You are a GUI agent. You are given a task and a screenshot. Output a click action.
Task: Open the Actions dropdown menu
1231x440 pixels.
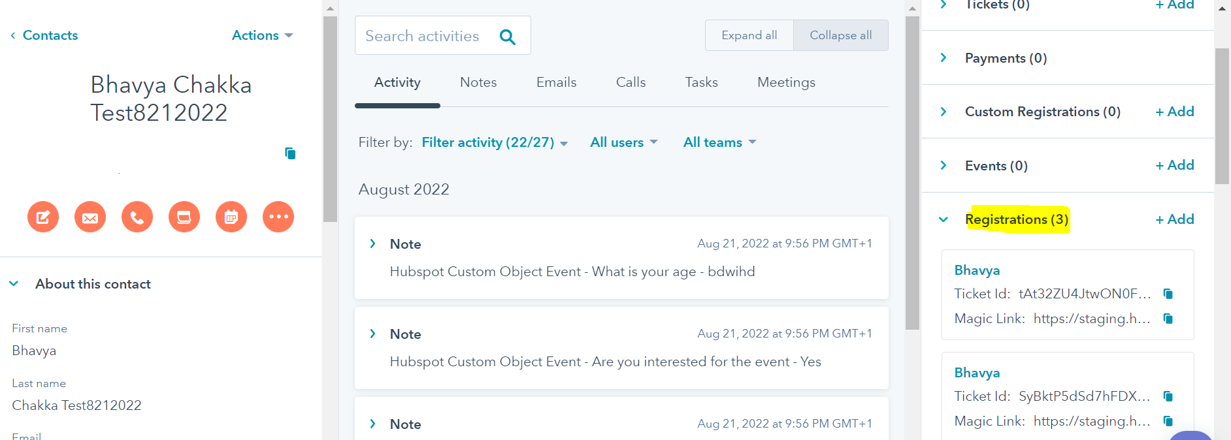pyautogui.click(x=262, y=35)
